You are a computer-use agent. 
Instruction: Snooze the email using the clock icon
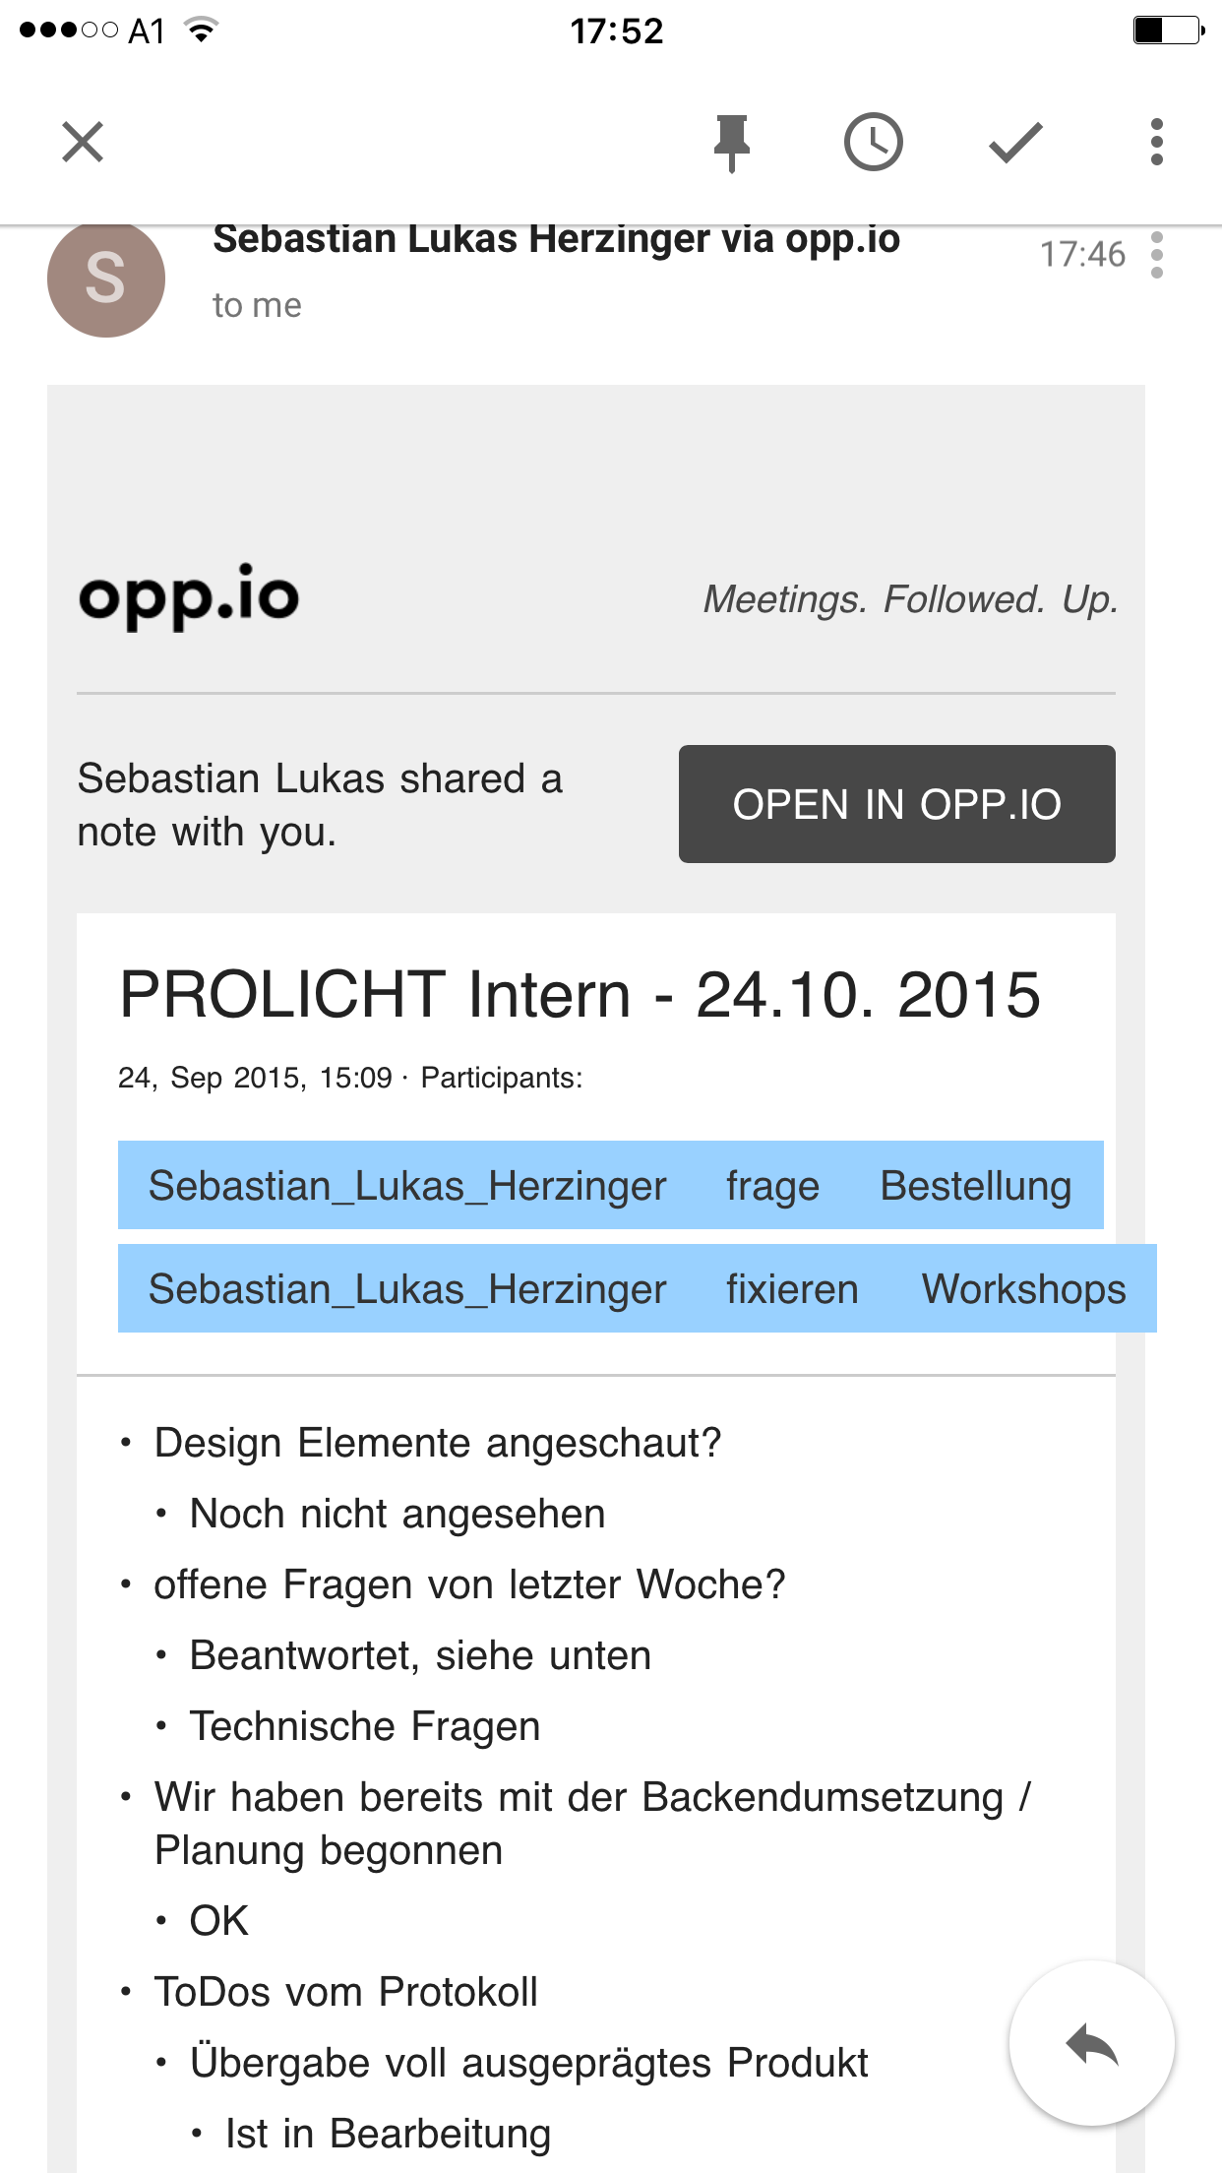coord(874,142)
